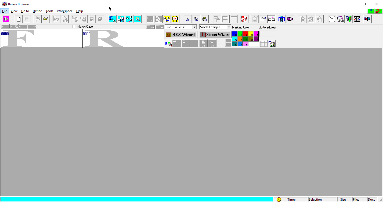Viewport: 383px width, 202px height.
Task: Click the F hex pane
Action: point(42,38)
